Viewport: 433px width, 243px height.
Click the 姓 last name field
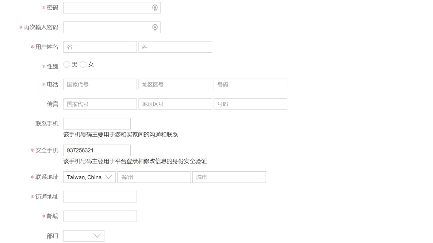point(175,47)
